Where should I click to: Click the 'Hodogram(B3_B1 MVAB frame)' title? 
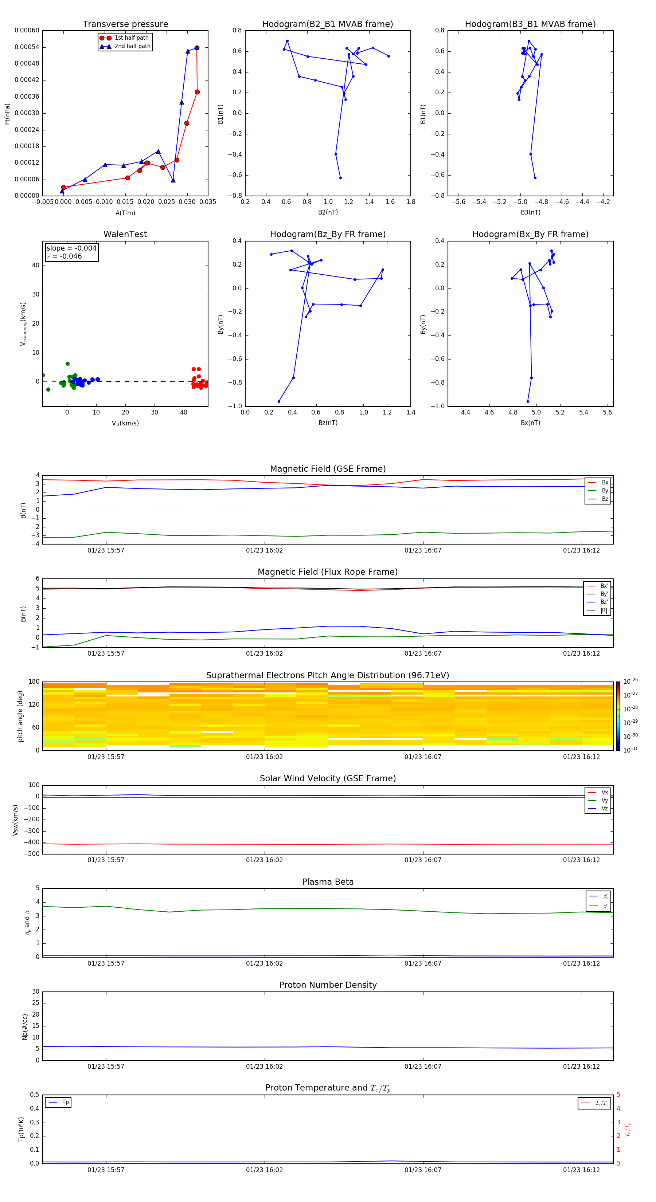click(530, 24)
